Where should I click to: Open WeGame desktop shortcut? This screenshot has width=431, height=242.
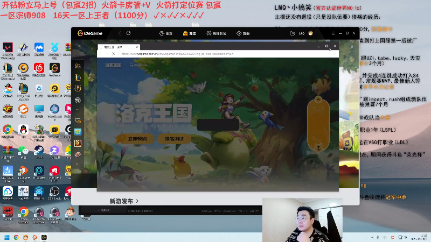pos(55,70)
